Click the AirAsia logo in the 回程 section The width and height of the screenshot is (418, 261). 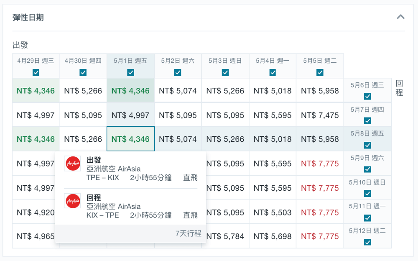(73, 201)
